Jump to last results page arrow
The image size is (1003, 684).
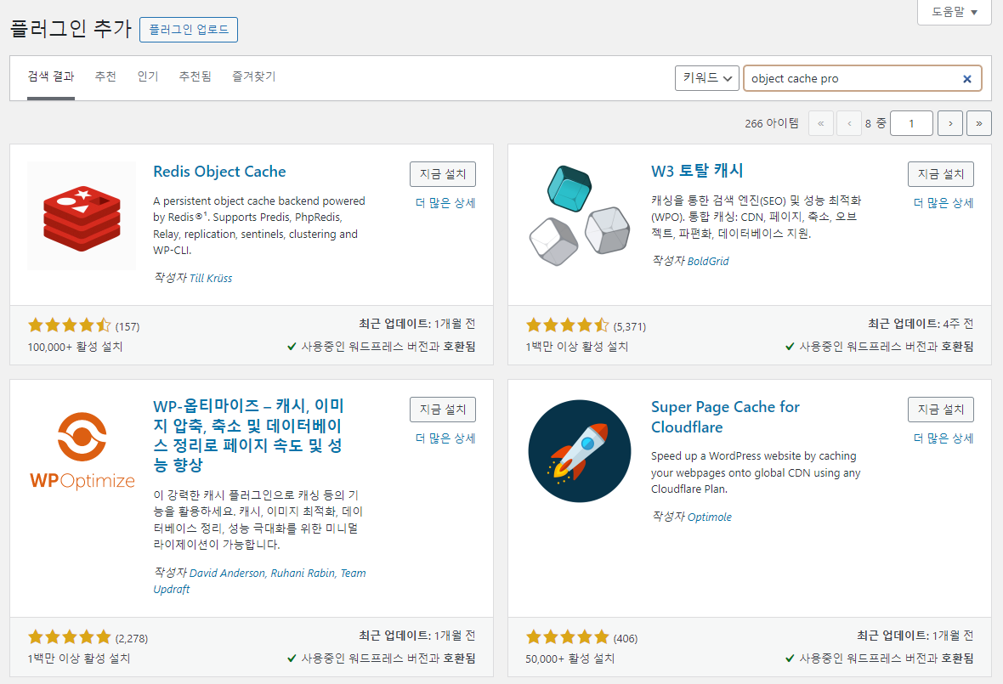(978, 123)
